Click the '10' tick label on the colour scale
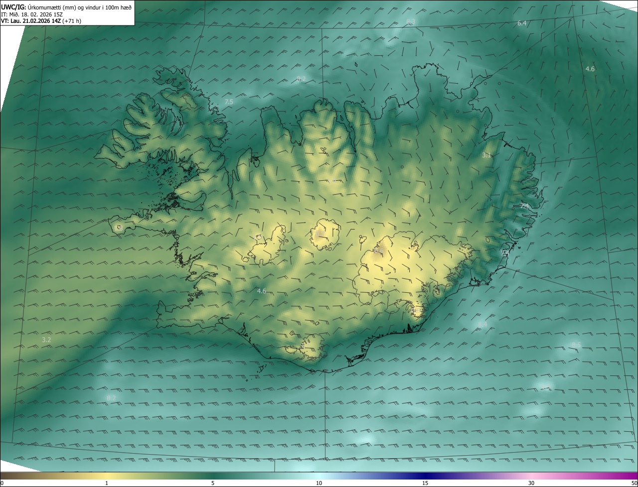 point(319,484)
